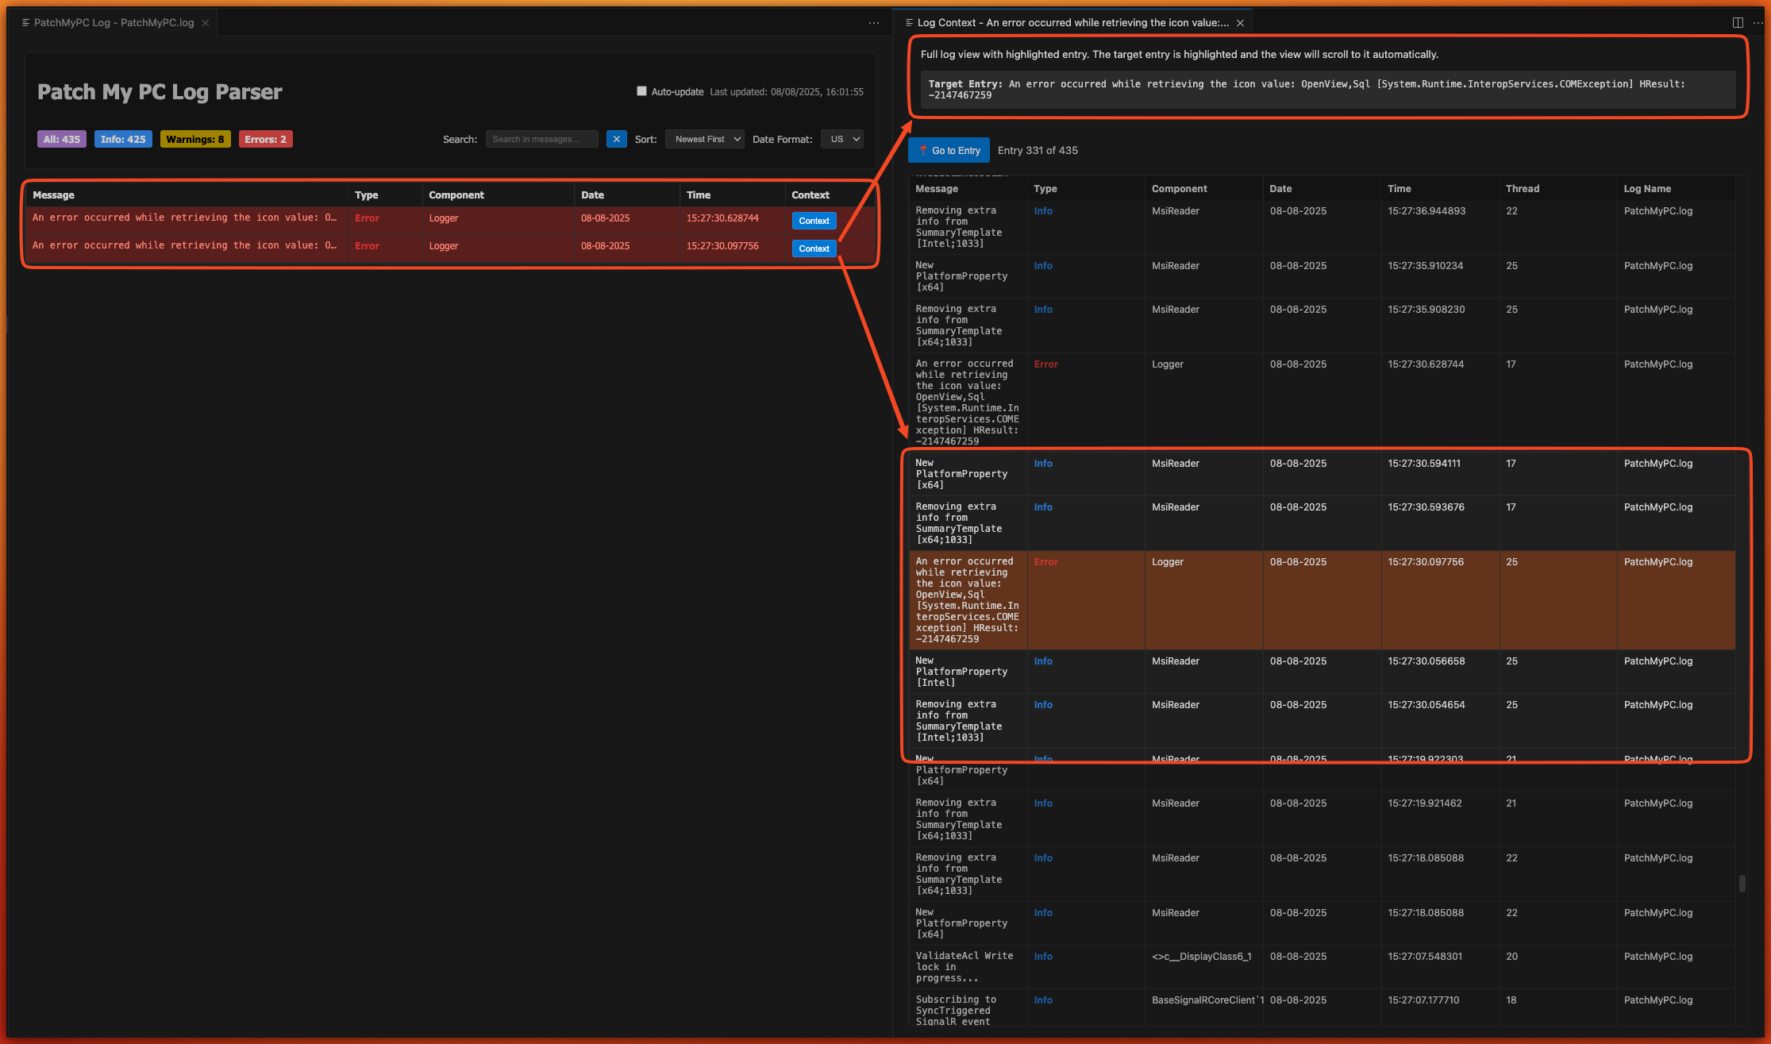
Task: Open Context for the 15:27:30.628744 error
Action: (814, 221)
